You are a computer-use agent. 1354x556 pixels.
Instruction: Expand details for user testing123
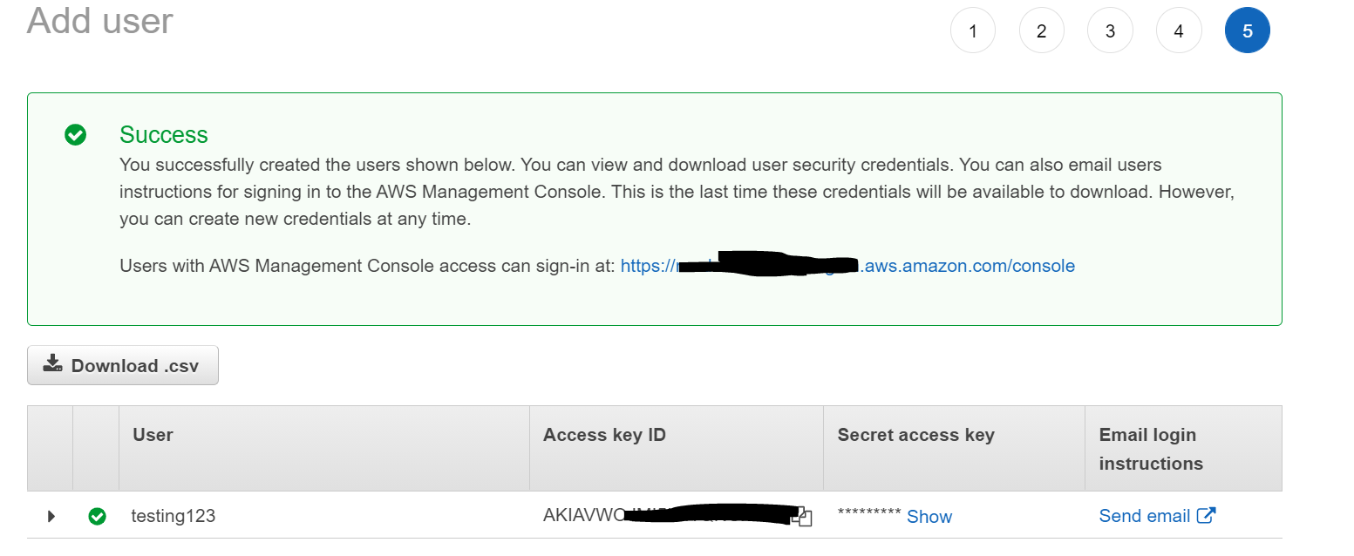51,516
